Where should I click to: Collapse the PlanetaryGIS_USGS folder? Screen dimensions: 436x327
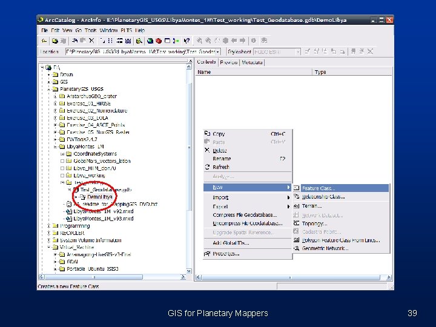(x=48, y=89)
